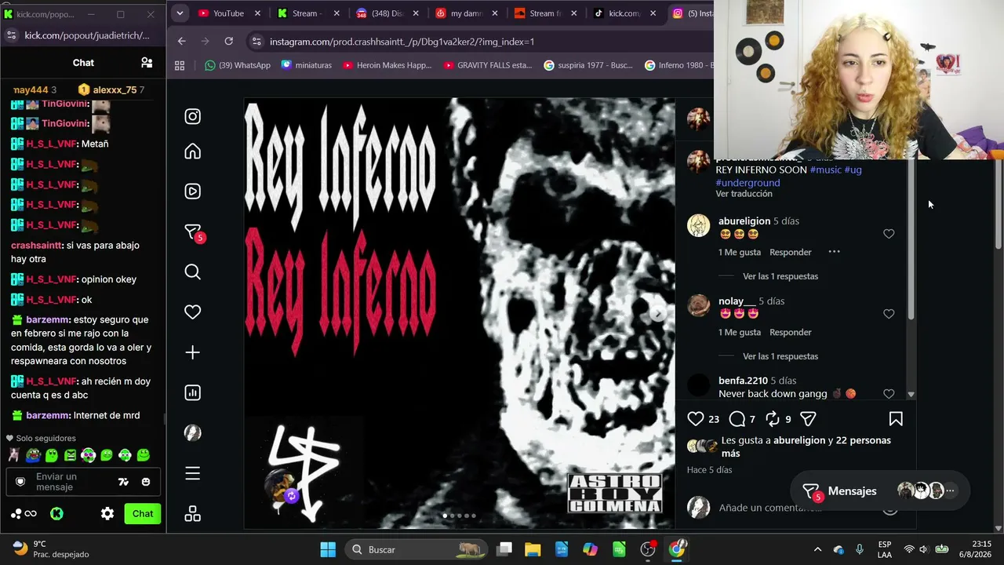
Task: Open the weather widget showing 9°C
Action: [x=51, y=549]
